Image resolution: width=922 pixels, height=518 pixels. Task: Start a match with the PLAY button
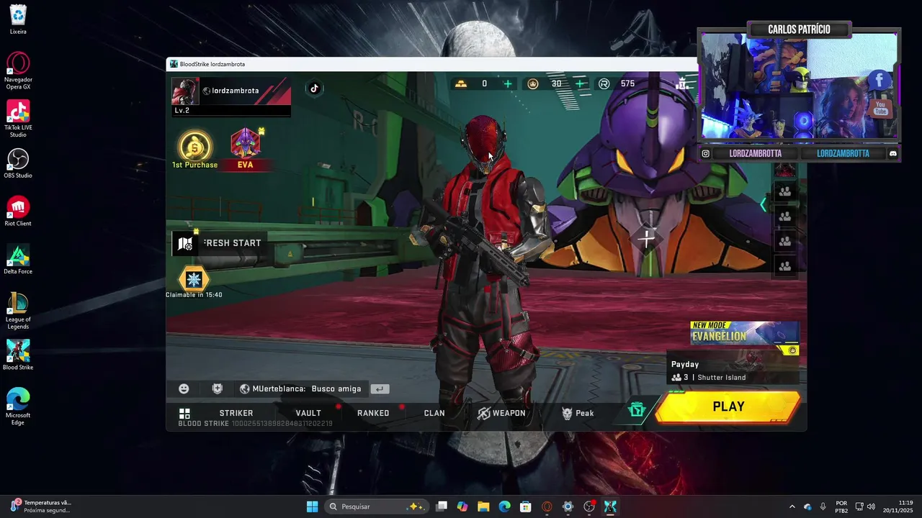(728, 407)
